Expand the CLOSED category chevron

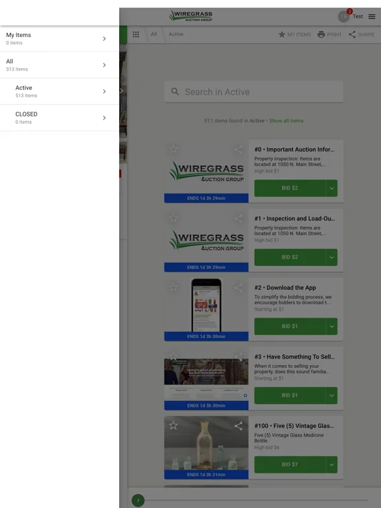pos(105,118)
